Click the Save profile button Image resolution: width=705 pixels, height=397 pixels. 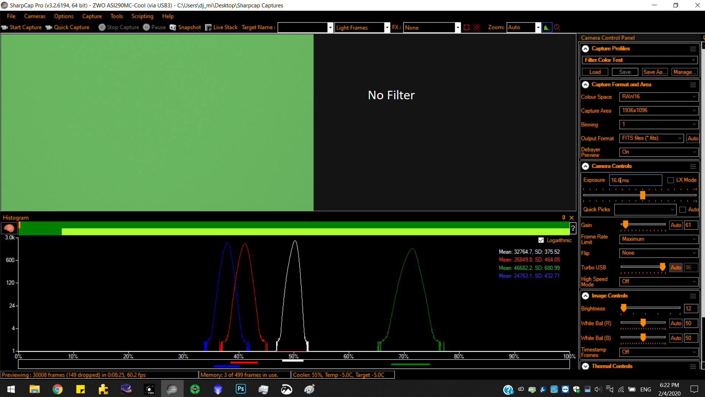pyautogui.click(x=625, y=72)
